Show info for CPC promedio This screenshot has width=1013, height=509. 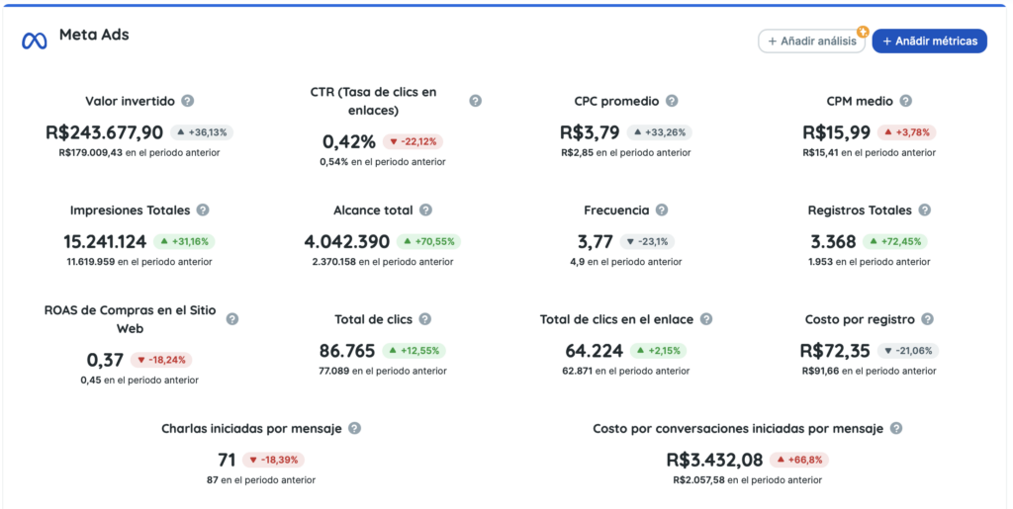tap(672, 101)
